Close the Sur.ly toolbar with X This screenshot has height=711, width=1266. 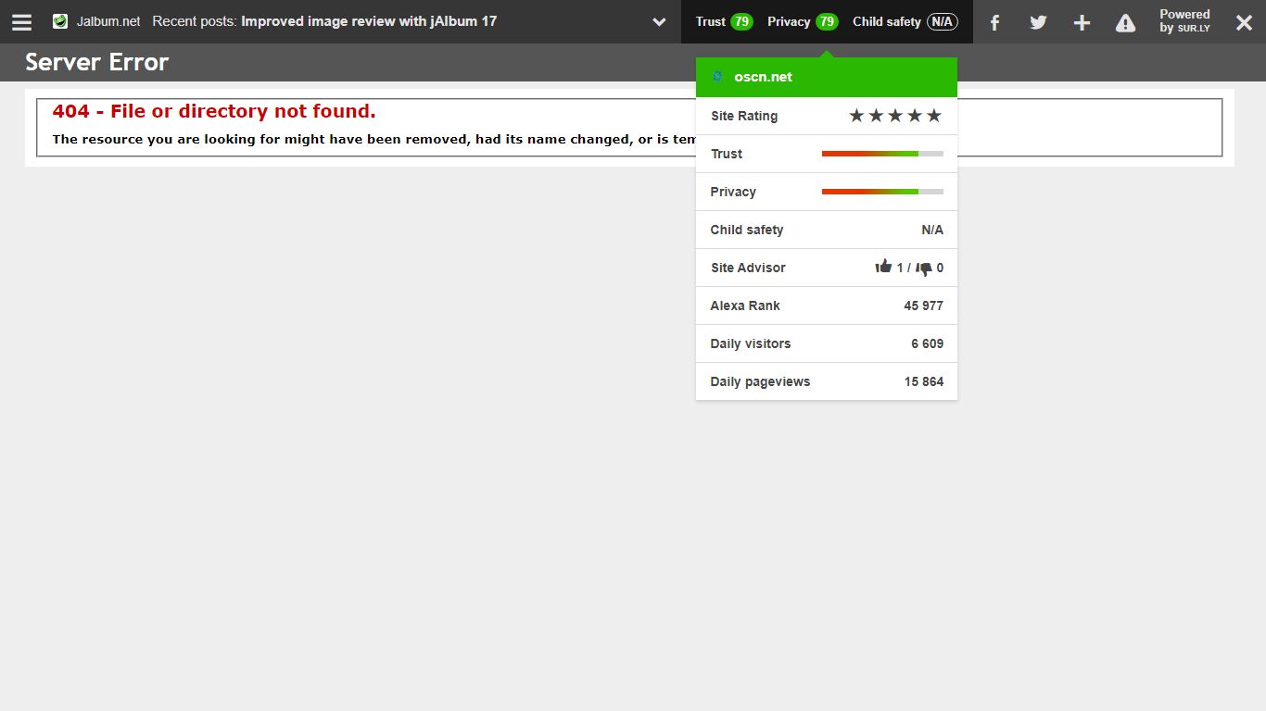(1244, 22)
